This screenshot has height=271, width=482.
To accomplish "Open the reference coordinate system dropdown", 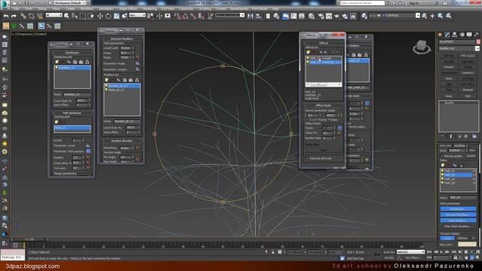I will click(x=137, y=15).
